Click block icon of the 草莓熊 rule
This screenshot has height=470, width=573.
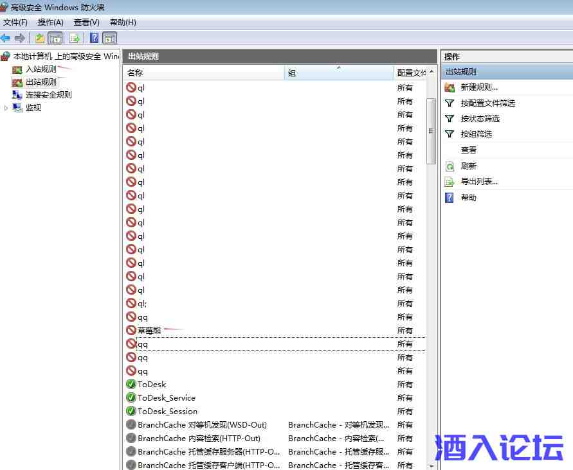pyautogui.click(x=131, y=330)
